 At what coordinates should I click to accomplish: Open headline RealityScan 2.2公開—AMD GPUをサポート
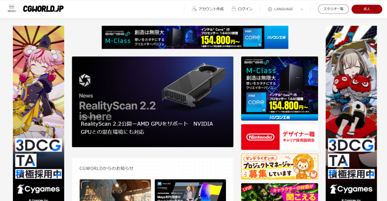[x=147, y=127]
